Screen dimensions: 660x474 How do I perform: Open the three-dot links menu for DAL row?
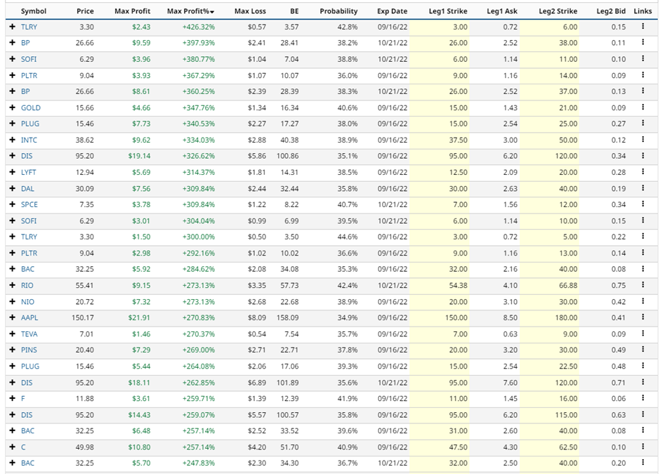(x=642, y=188)
